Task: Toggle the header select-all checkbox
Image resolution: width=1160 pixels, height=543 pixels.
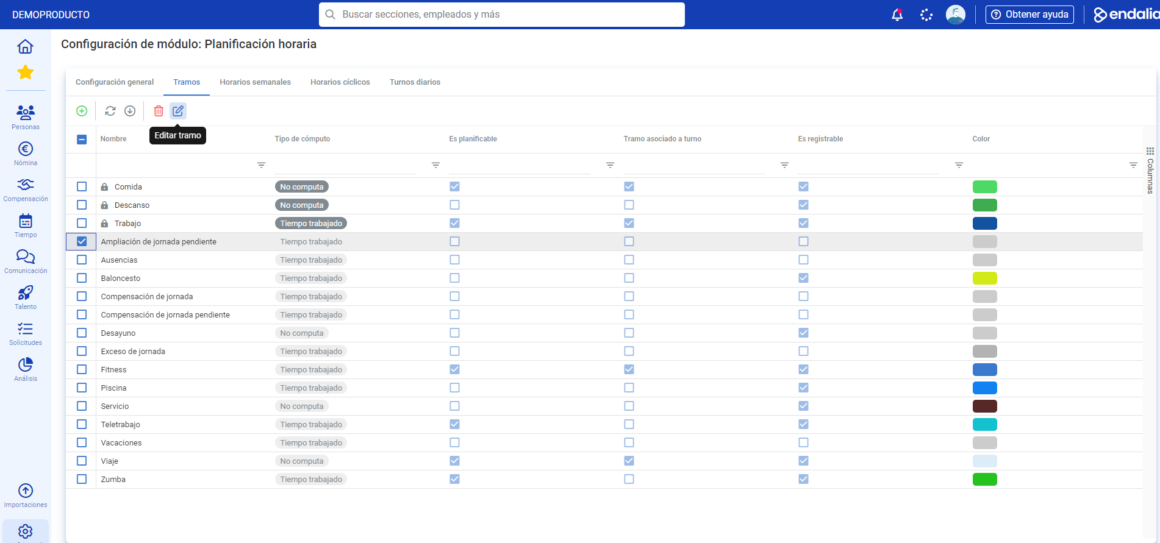Action: [x=82, y=140]
